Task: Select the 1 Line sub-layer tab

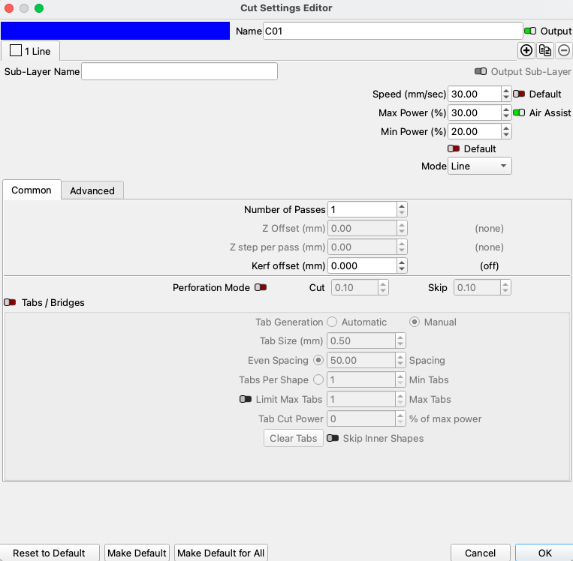Action: pos(31,51)
